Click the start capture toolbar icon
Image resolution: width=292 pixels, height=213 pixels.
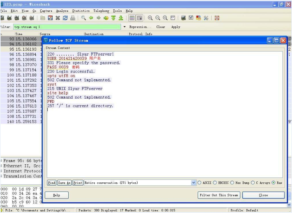(x=17, y=18)
